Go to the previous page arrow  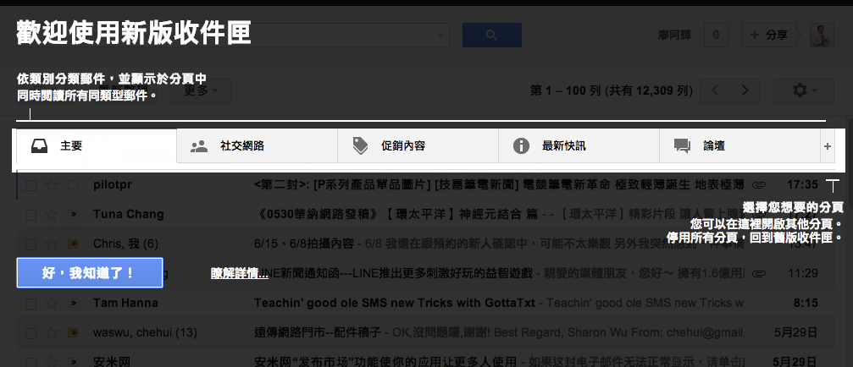(716, 90)
